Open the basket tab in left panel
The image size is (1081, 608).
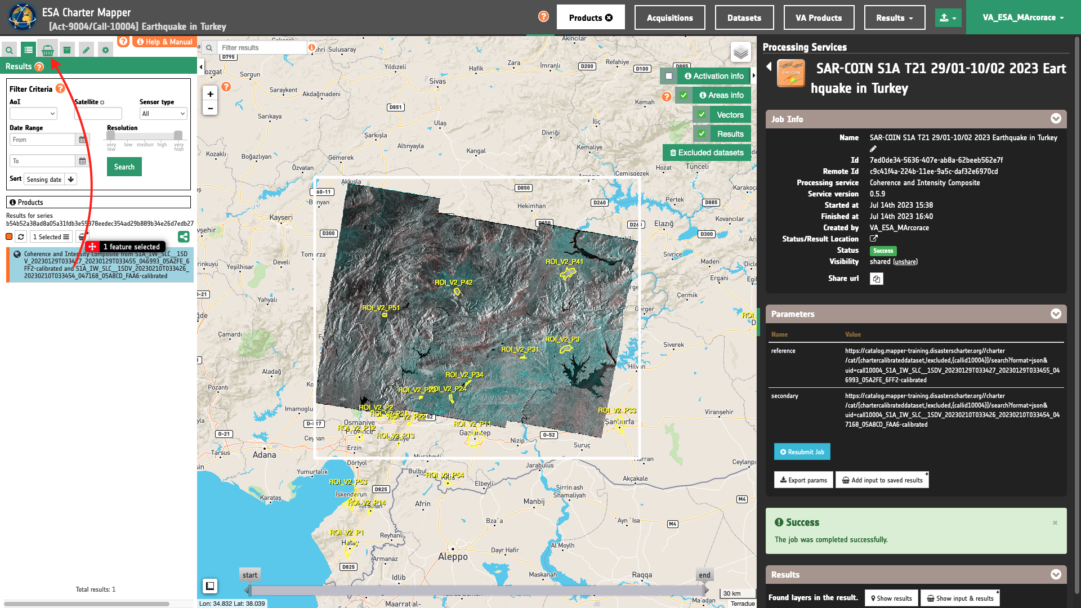click(48, 50)
